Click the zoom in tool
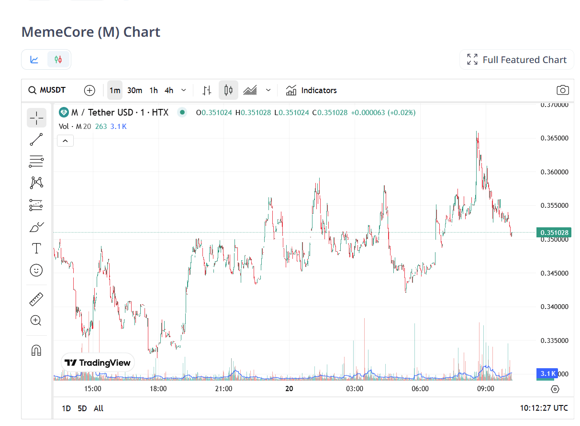The image size is (580, 426). (x=36, y=320)
